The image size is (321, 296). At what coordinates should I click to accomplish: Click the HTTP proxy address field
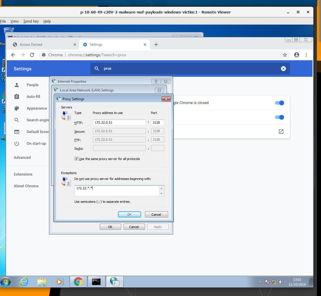coord(119,123)
